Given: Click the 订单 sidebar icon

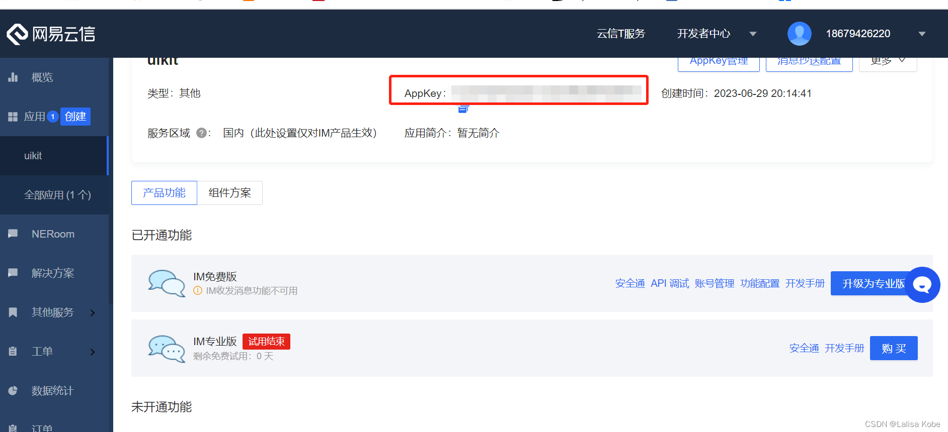Looking at the screenshot, I should click(13, 428).
